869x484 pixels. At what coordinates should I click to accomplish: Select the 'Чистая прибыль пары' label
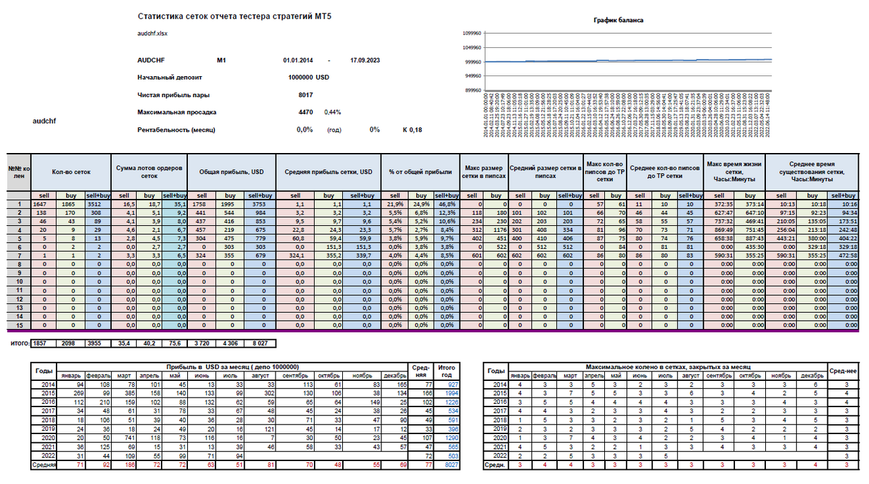point(172,95)
